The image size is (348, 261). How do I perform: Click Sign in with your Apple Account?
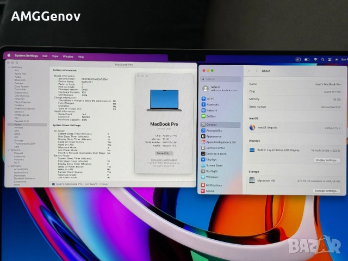[220, 89]
